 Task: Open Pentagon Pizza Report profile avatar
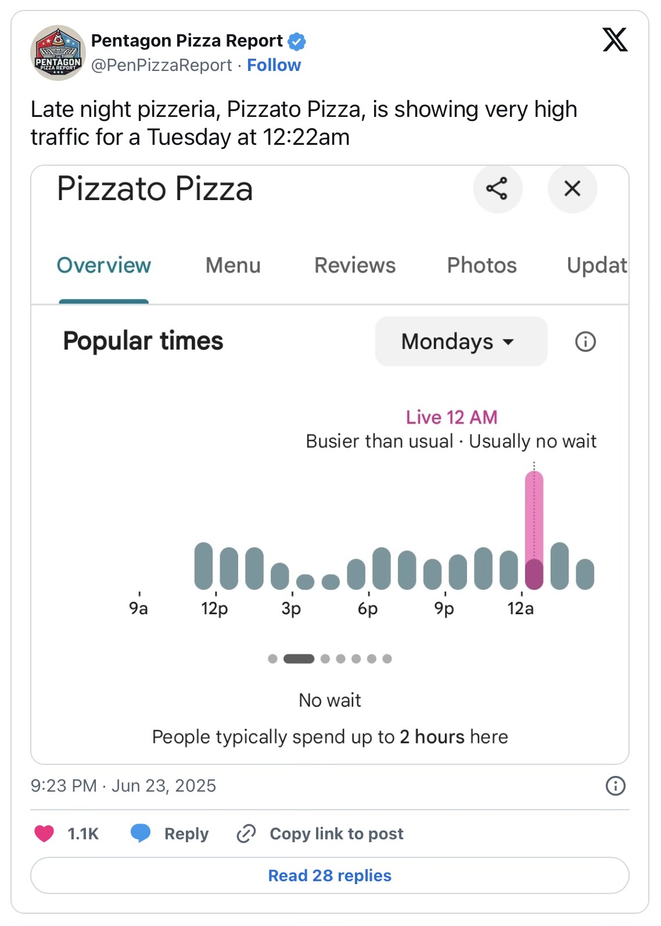click(58, 53)
